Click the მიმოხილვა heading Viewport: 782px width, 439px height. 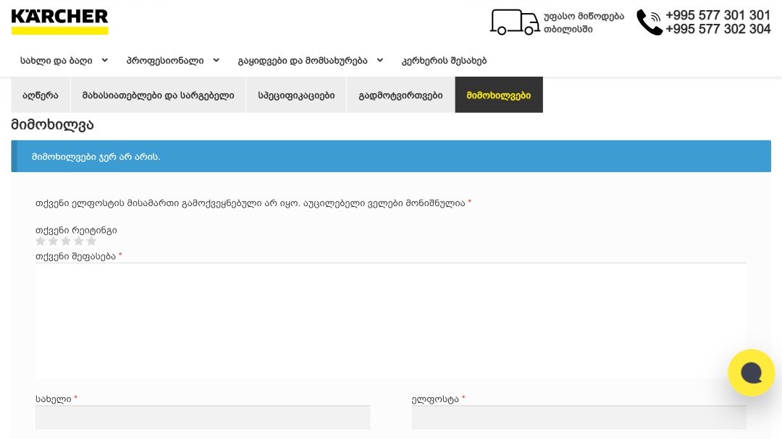click(52, 124)
